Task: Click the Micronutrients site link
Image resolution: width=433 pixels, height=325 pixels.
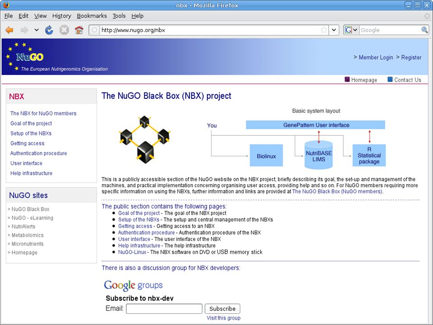Action: point(28,244)
